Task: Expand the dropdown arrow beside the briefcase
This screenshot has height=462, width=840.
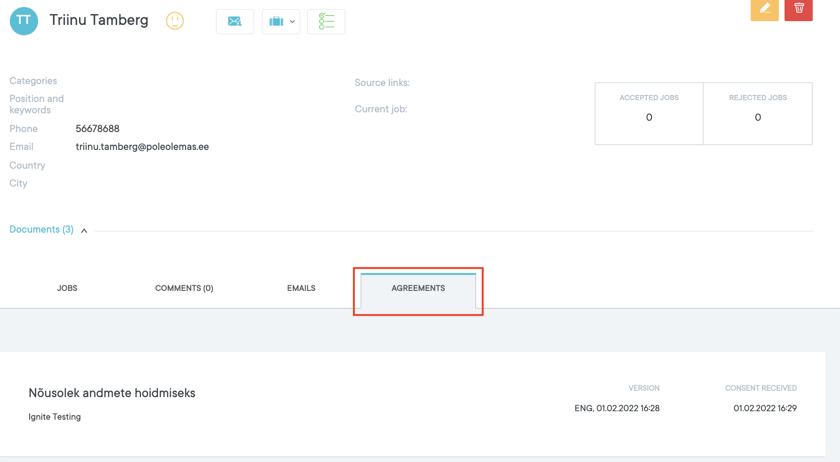Action: (292, 22)
